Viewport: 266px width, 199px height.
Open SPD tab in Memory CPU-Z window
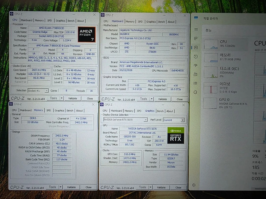48,110
